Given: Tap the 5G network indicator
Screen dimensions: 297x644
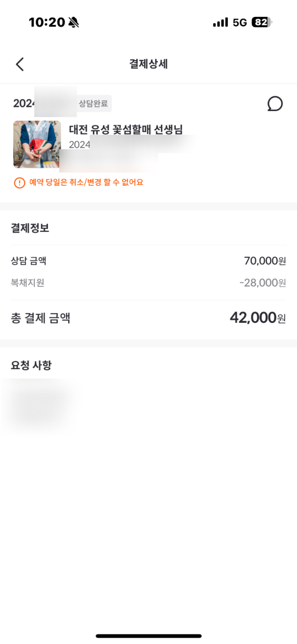Looking at the screenshot, I should [x=240, y=23].
